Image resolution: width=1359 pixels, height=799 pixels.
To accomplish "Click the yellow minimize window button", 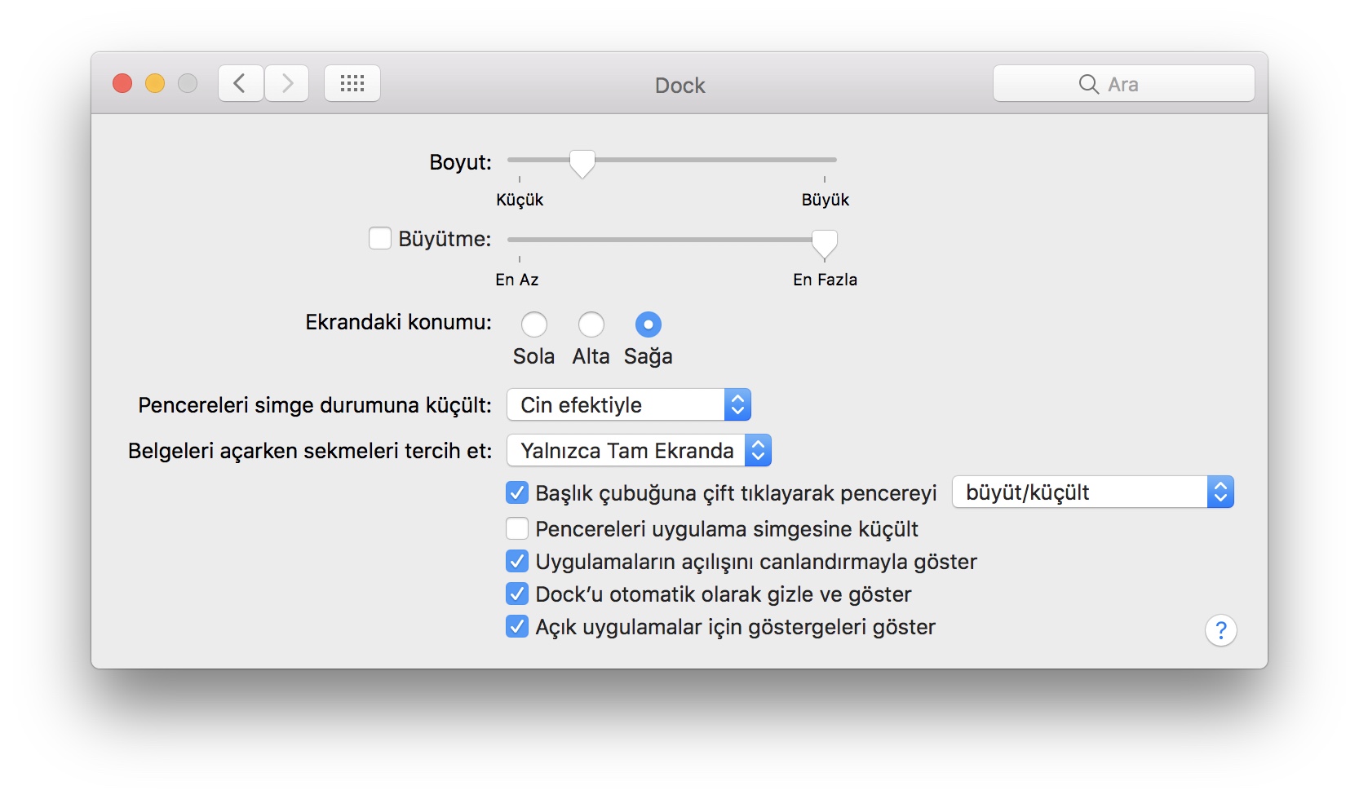I will [155, 83].
